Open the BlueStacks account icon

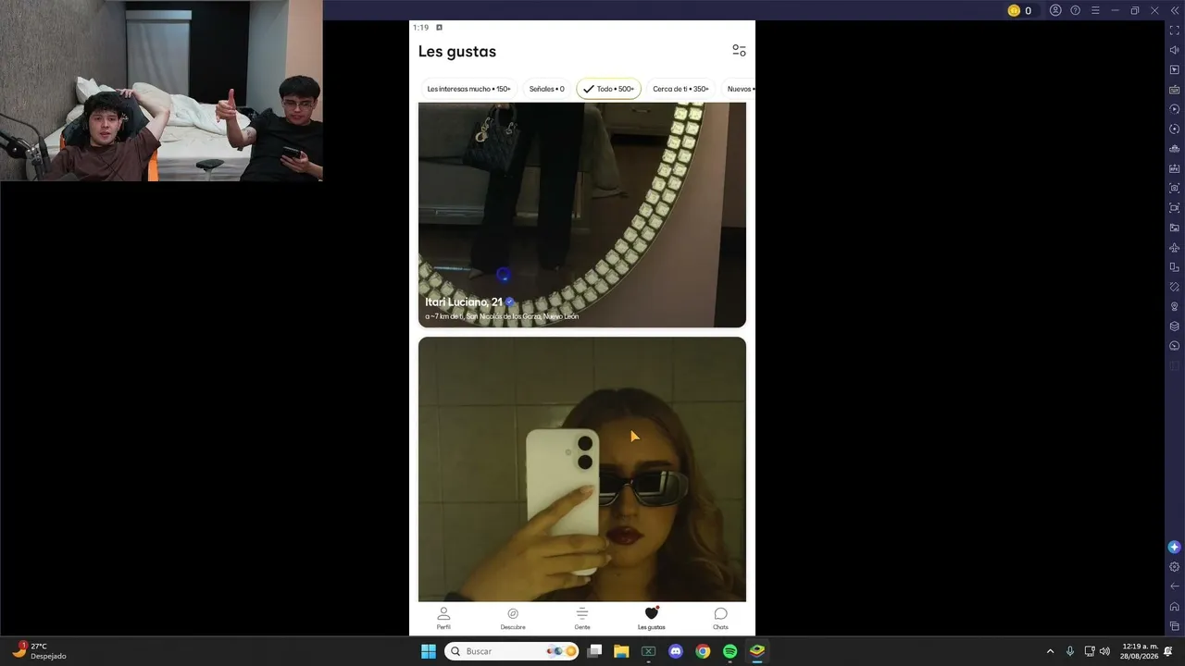pyautogui.click(x=1055, y=10)
